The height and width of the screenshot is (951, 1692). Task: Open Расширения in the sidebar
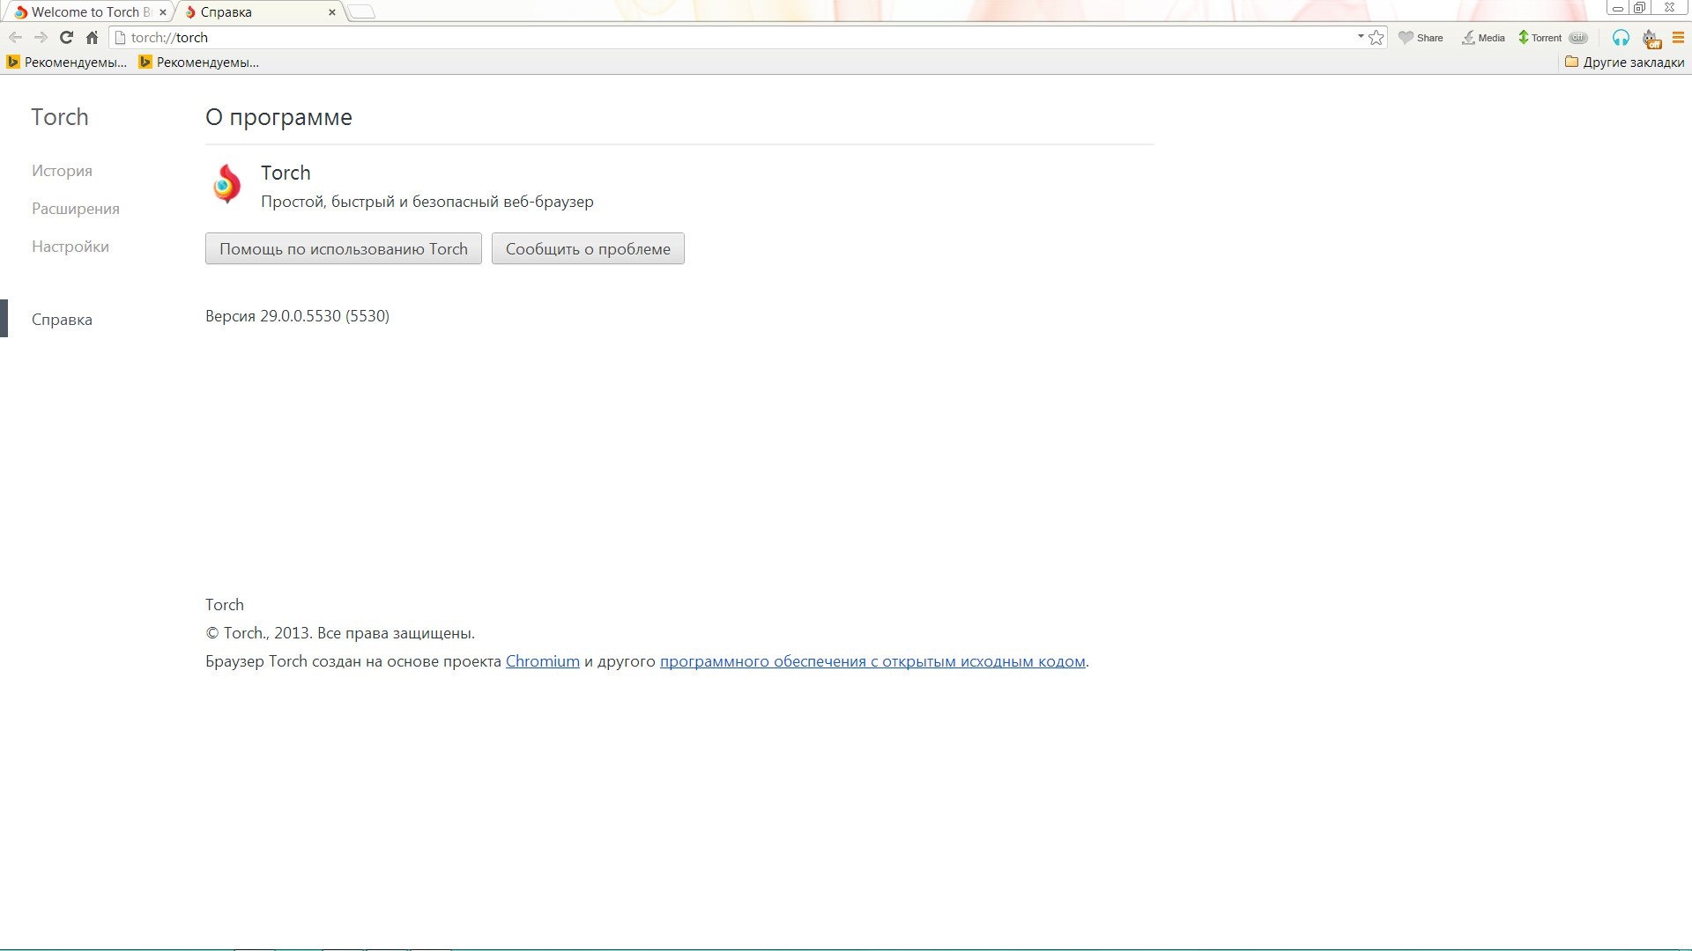tap(76, 209)
